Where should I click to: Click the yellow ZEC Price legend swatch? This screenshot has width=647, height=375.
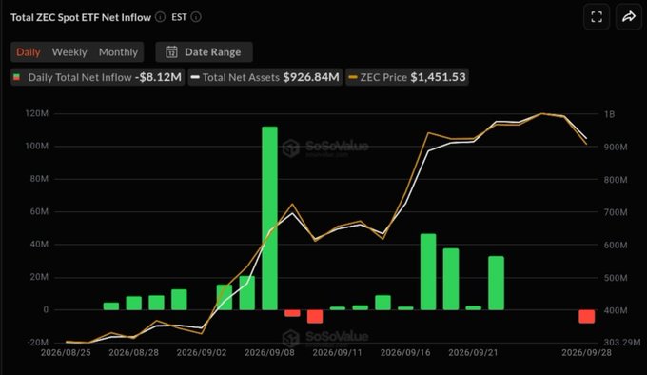click(353, 77)
